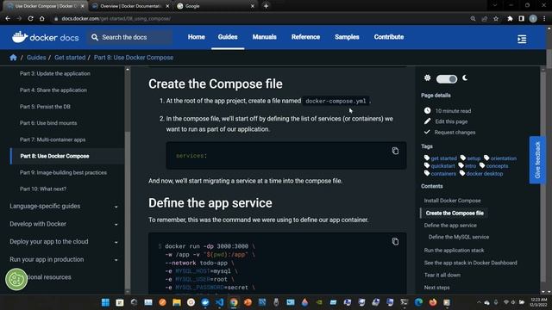Click the Chrome icon in taskbar
The height and width of the screenshot is (310, 552).
(234, 302)
